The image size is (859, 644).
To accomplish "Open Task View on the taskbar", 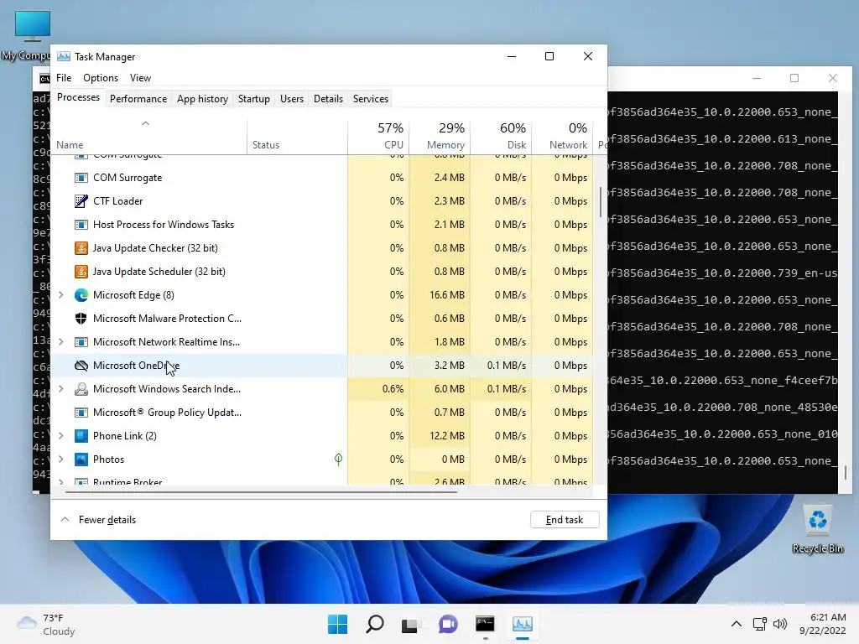I will [x=409, y=624].
